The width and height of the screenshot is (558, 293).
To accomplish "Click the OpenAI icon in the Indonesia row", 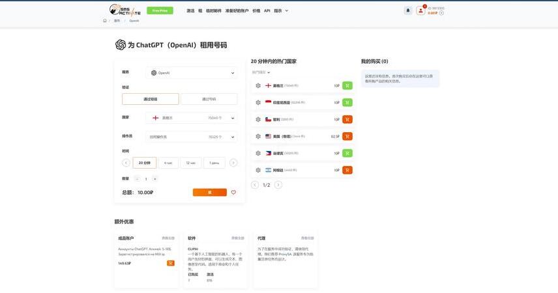I will 258,102.
